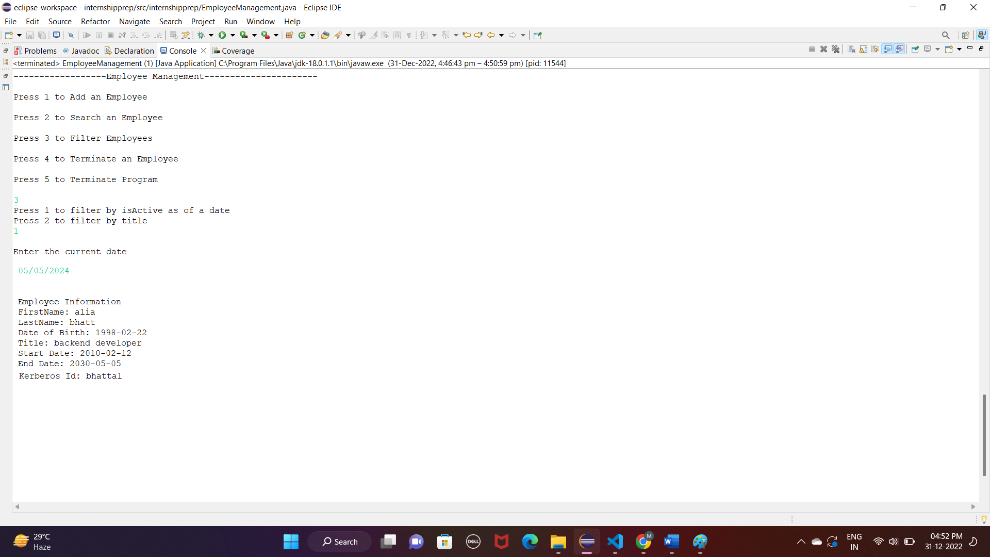This screenshot has width=990, height=557.
Task: Click the Remove Launch console icon
Action: pyautogui.click(x=823, y=50)
